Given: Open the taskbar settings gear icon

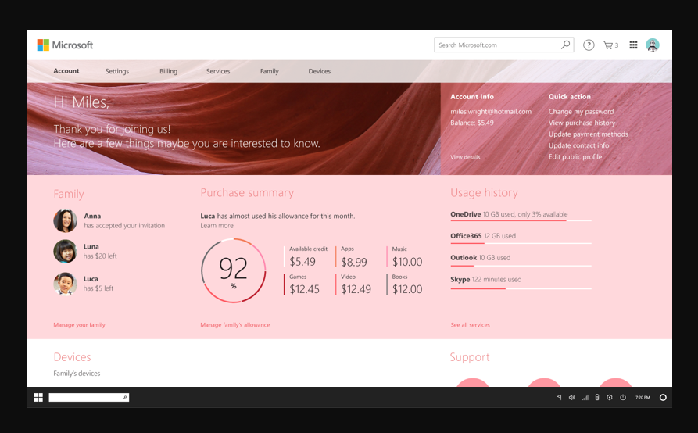Looking at the screenshot, I should pos(610,398).
